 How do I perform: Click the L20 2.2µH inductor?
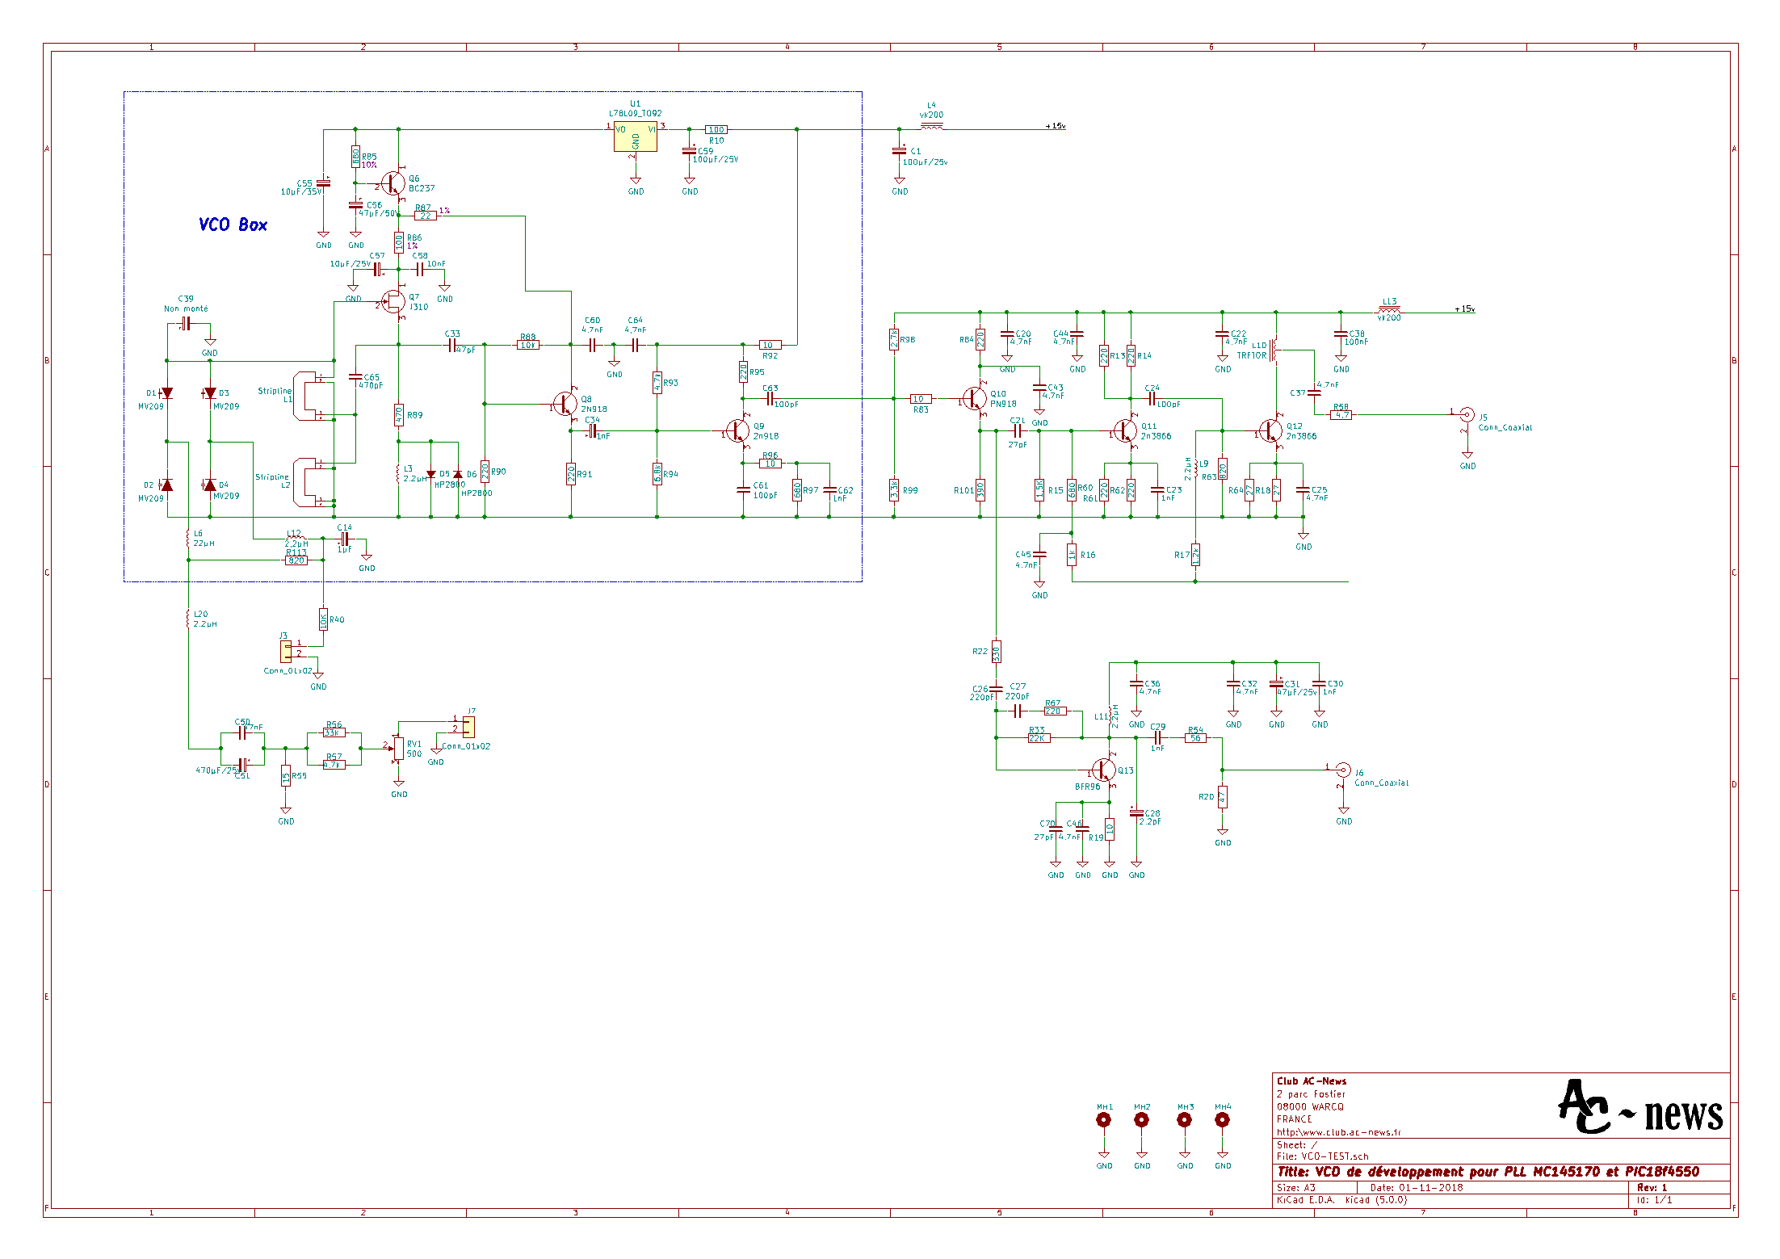(188, 619)
